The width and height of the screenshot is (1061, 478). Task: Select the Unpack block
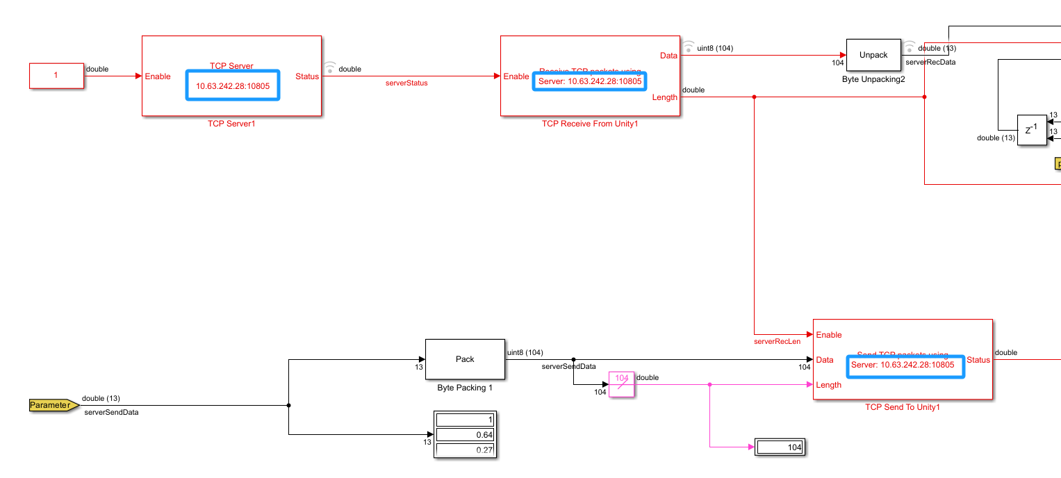[x=873, y=55]
